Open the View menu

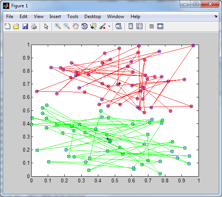coord(39,17)
